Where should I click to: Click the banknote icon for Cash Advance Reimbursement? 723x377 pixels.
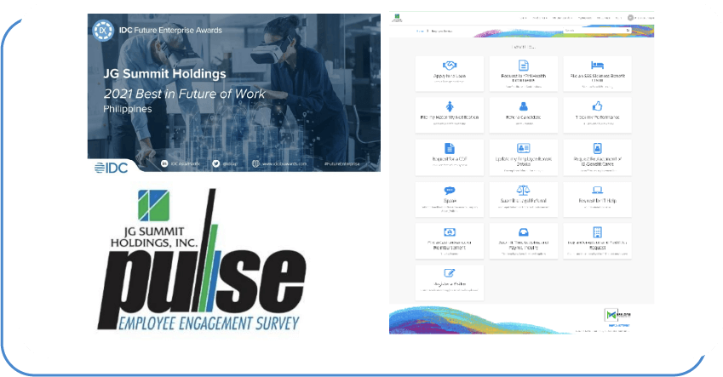(x=450, y=231)
